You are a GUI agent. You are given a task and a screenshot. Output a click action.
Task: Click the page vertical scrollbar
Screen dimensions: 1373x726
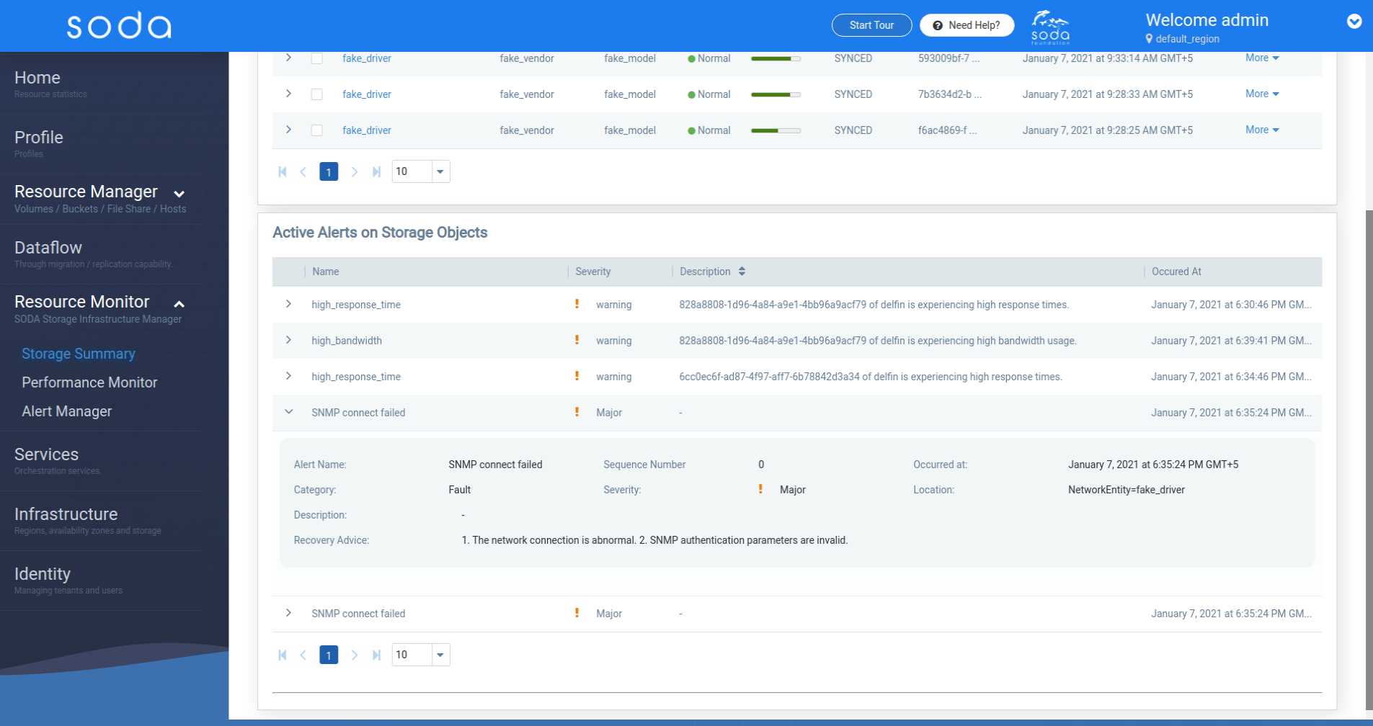[1369, 460]
